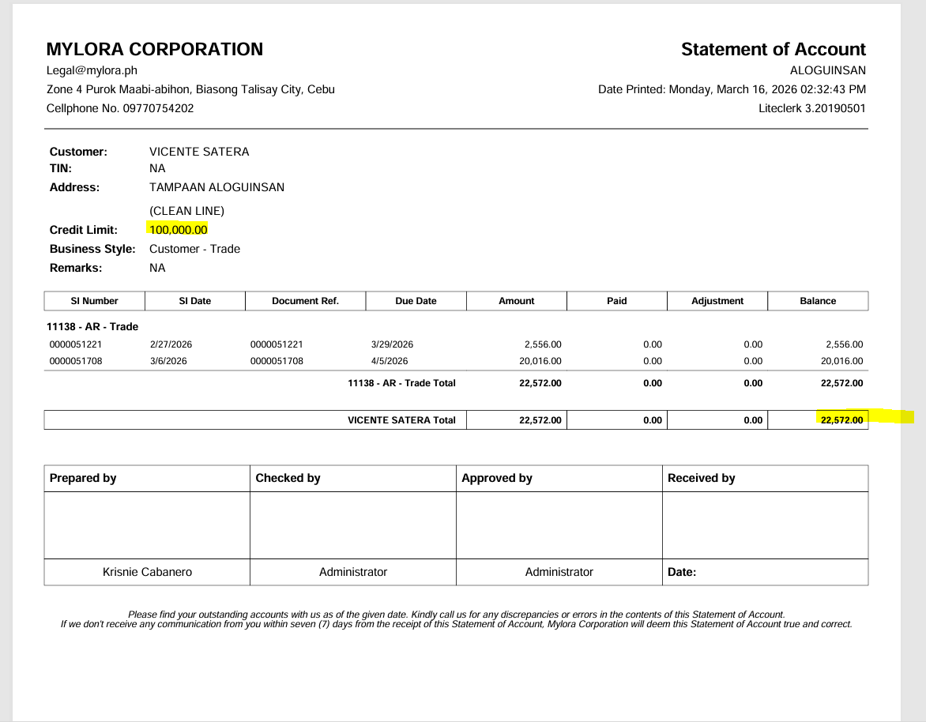The width and height of the screenshot is (926, 722).
Task: Click the Legal@mylora.ph email address
Action: (92, 70)
